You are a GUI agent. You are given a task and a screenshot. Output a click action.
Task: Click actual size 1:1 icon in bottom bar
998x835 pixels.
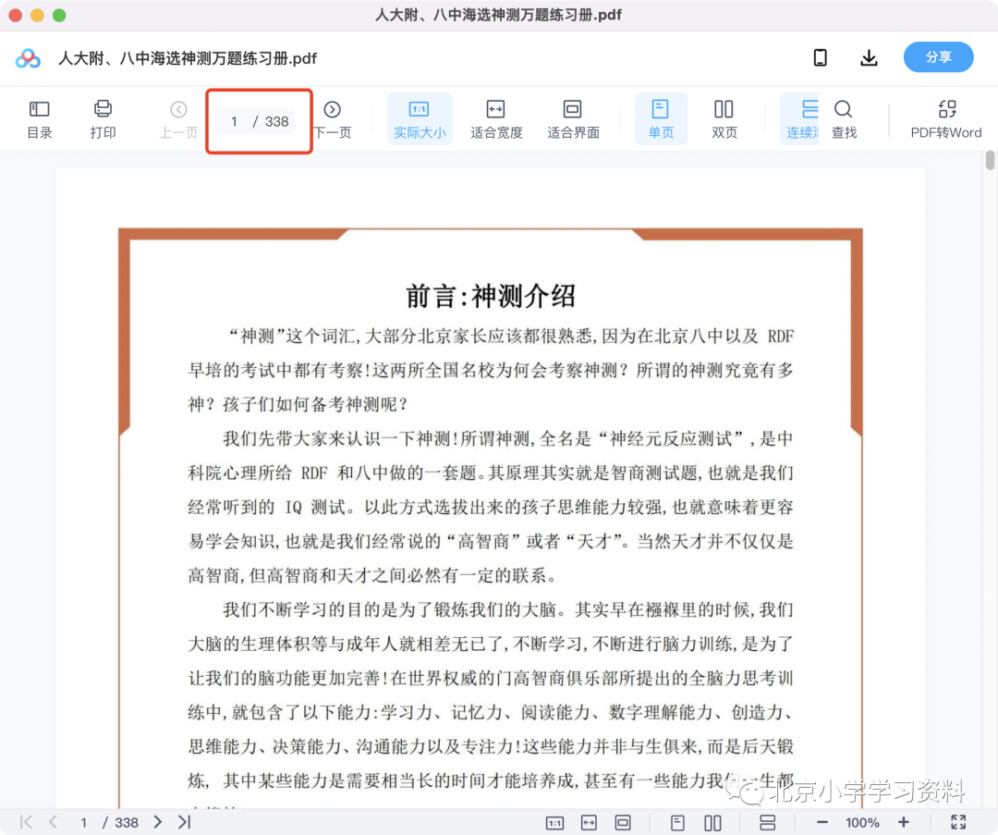(x=555, y=823)
